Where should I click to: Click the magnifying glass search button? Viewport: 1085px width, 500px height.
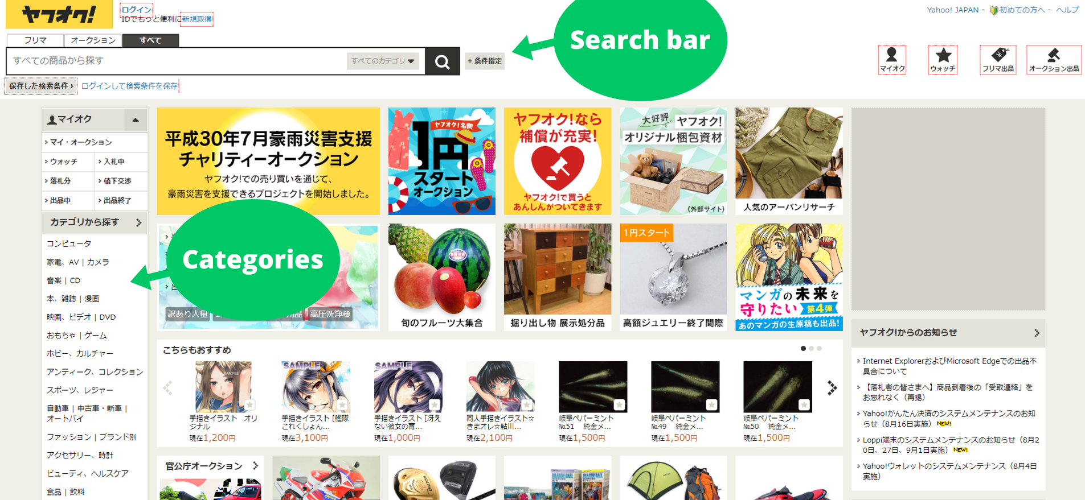click(x=443, y=61)
